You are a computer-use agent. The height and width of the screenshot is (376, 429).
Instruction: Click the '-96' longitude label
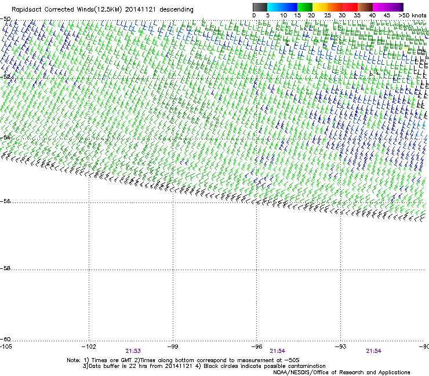coord(257,346)
